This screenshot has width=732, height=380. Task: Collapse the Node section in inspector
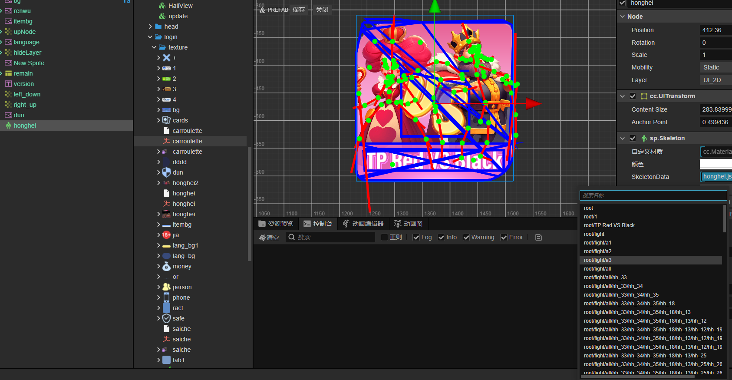tap(623, 17)
